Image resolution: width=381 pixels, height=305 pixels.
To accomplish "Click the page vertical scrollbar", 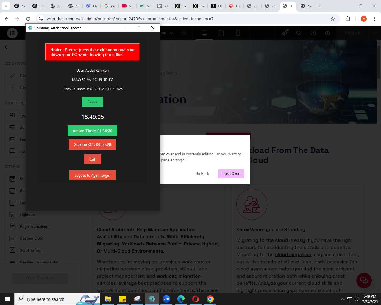I will click(x=379, y=63).
